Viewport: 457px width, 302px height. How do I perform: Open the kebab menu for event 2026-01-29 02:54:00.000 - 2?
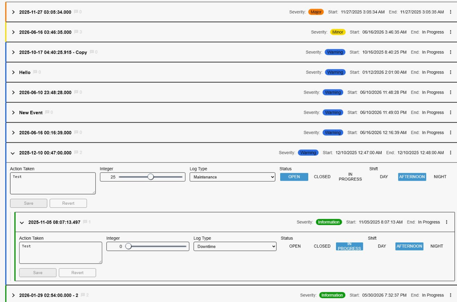[x=450, y=295]
